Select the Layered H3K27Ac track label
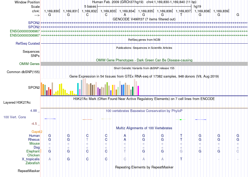Viewport: 248px width, 177px height. pyautogui.click(x=17, y=103)
